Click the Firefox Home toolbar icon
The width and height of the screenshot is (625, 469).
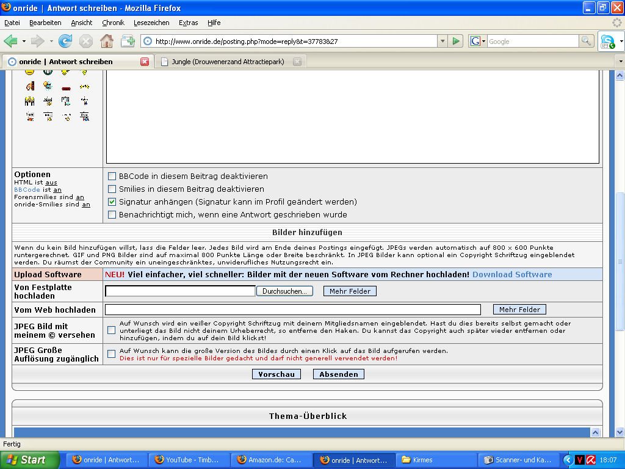click(107, 42)
